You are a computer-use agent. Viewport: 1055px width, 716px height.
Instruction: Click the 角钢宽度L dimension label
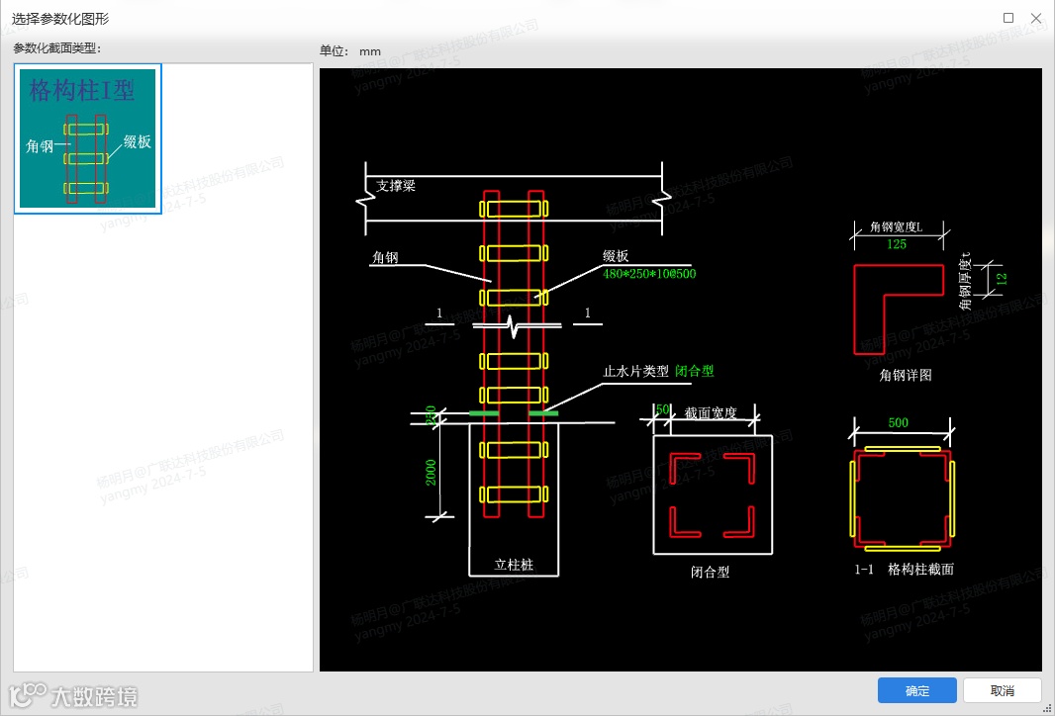[897, 227]
